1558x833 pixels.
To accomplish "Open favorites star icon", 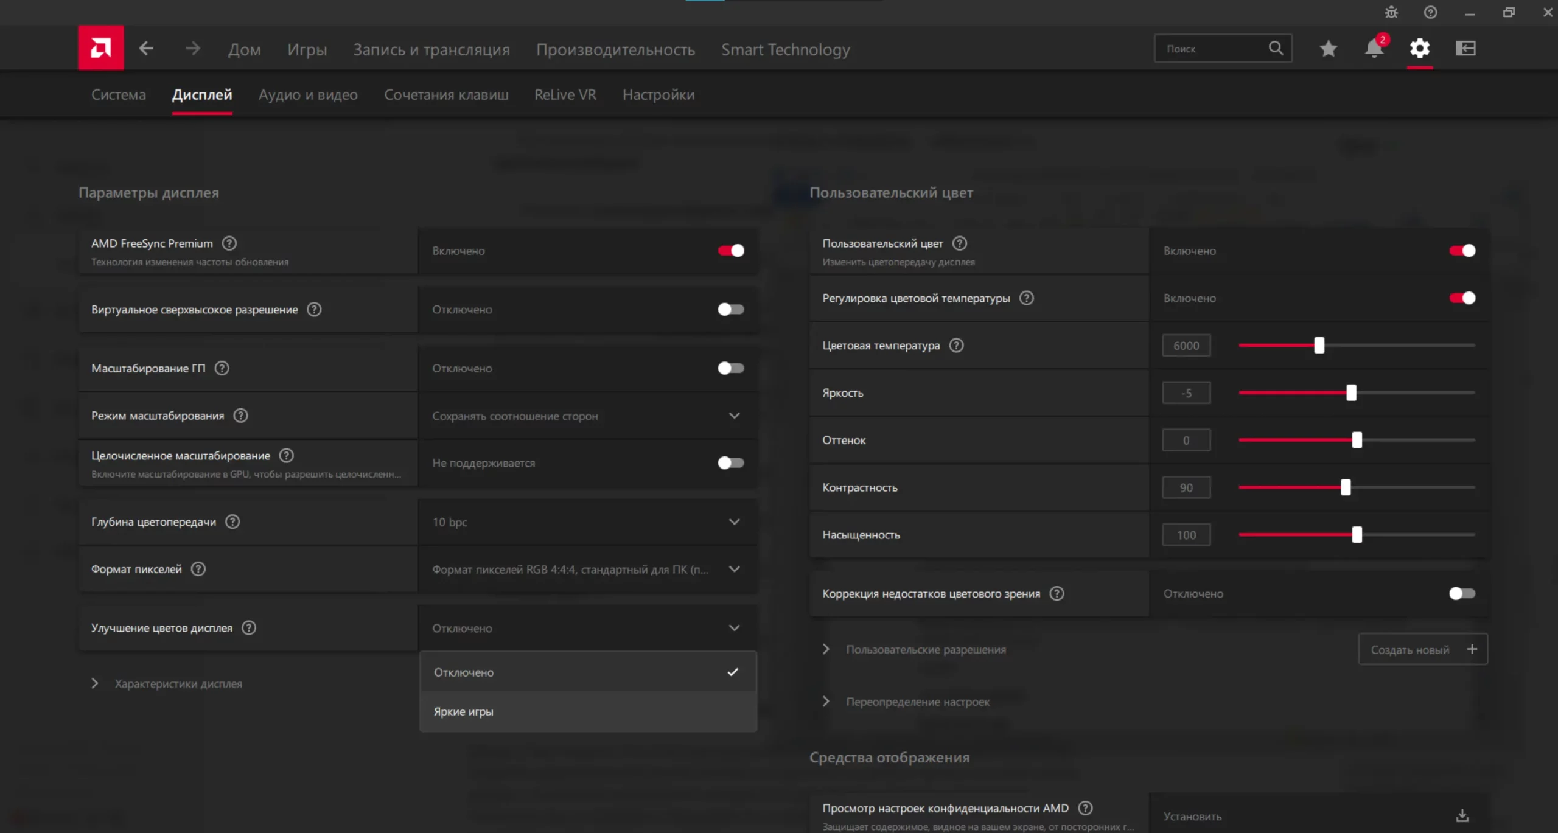I will point(1328,48).
